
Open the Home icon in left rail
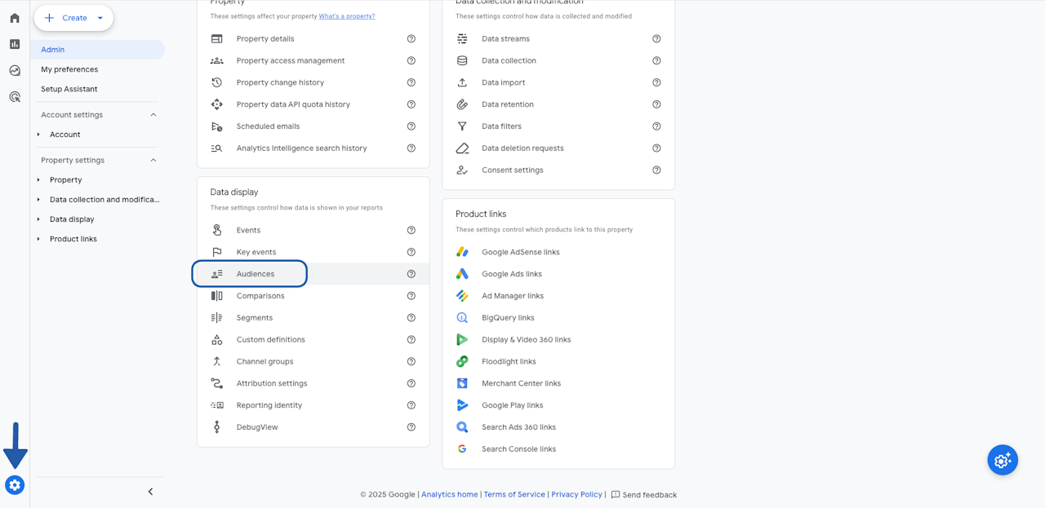tap(15, 18)
